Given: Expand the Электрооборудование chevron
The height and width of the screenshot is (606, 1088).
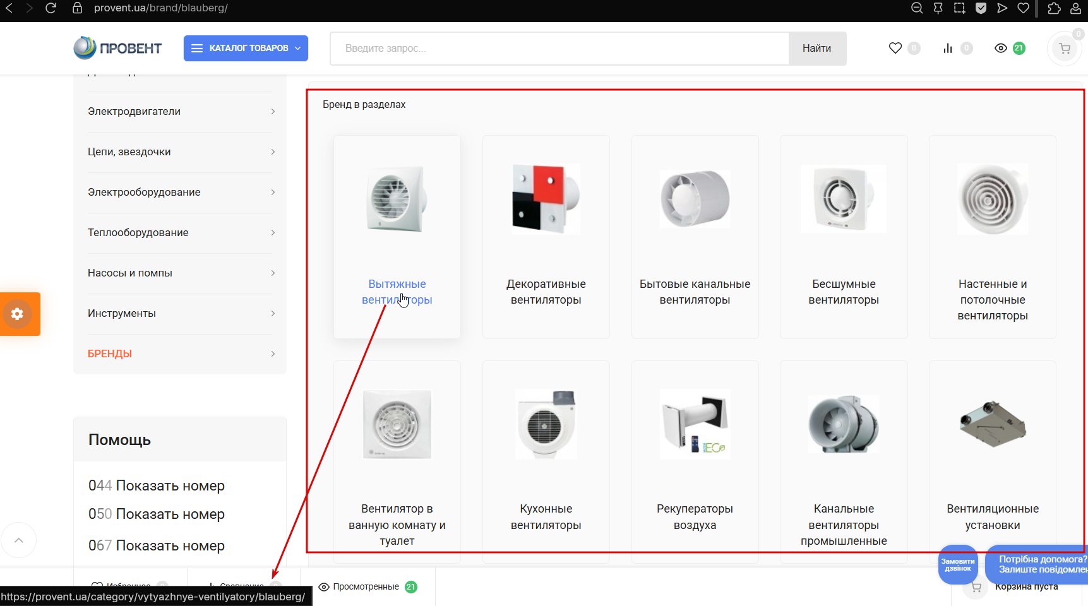Looking at the screenshot, I should (x=273, y=193).
